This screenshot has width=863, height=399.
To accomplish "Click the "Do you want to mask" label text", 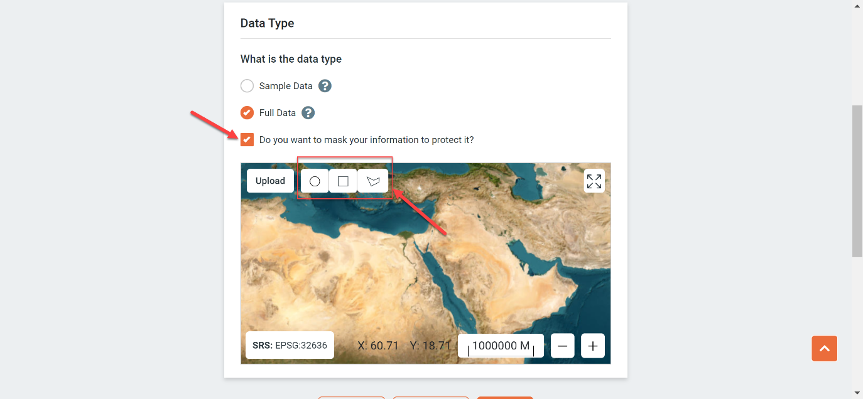I will click(366, 139).
